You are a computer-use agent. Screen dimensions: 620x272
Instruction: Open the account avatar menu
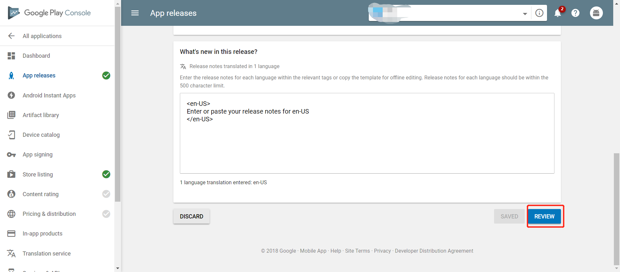tap(596, 13)
